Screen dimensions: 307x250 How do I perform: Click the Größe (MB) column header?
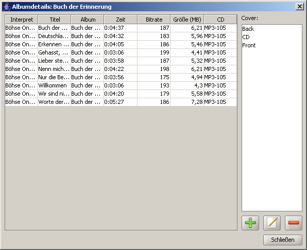tap(187, 20)
